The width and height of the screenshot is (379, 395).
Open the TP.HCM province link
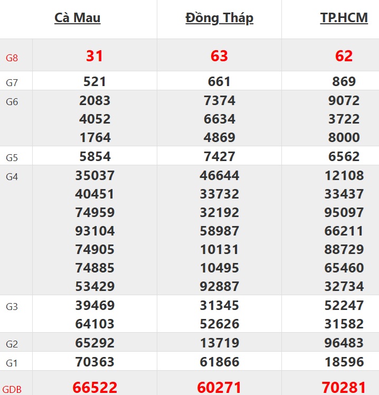point(344,18)
